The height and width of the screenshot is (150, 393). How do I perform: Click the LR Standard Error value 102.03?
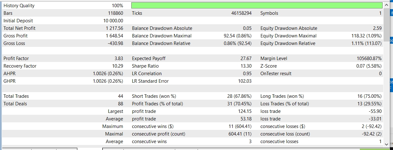pos(245,81)
